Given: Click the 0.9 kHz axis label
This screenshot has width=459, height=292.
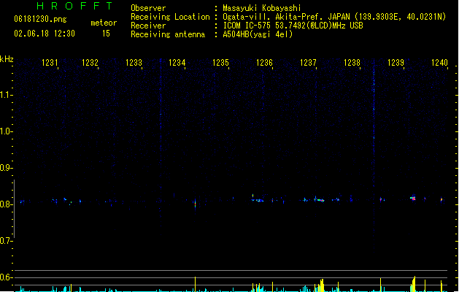Looking at the screenshot, I should tap(6, 168).
